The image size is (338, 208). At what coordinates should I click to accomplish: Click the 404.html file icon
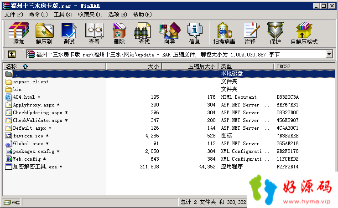[8, 97]
